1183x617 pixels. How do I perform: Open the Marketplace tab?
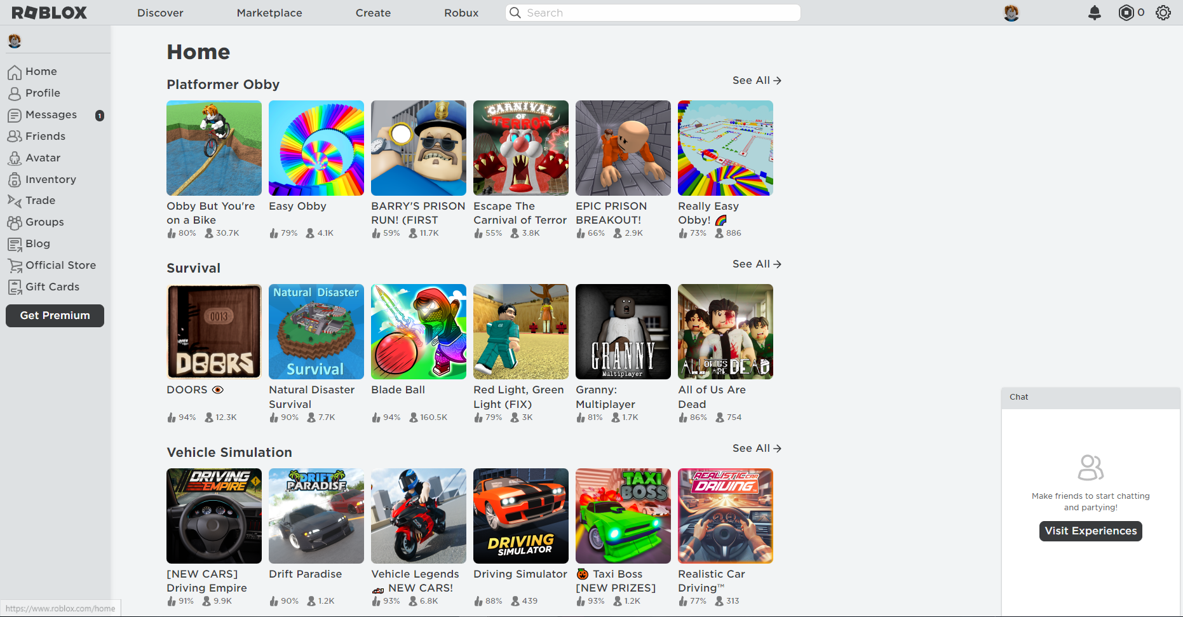click(x=269, y=13)
